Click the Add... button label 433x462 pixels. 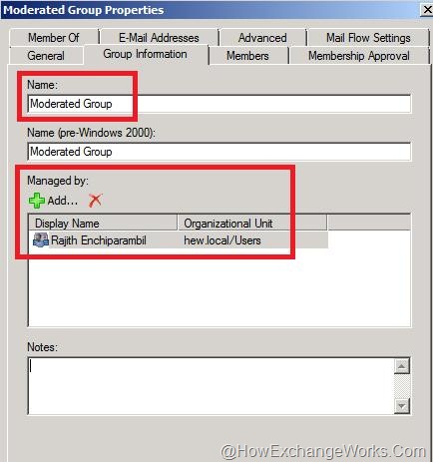pos(63,201)
